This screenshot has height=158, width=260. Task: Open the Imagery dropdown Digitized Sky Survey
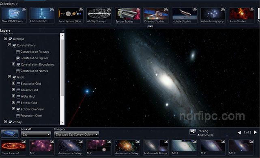[x=77, y=134]
